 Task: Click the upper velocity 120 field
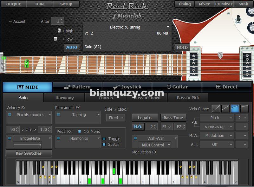[45, 130]
